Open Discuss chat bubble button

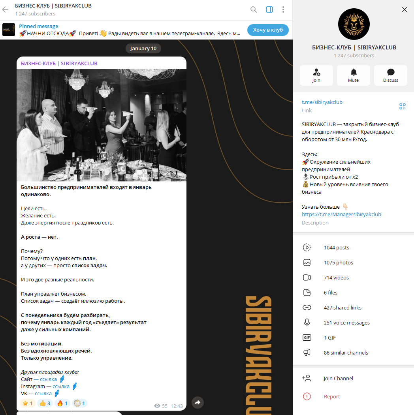tap(390, 75)
